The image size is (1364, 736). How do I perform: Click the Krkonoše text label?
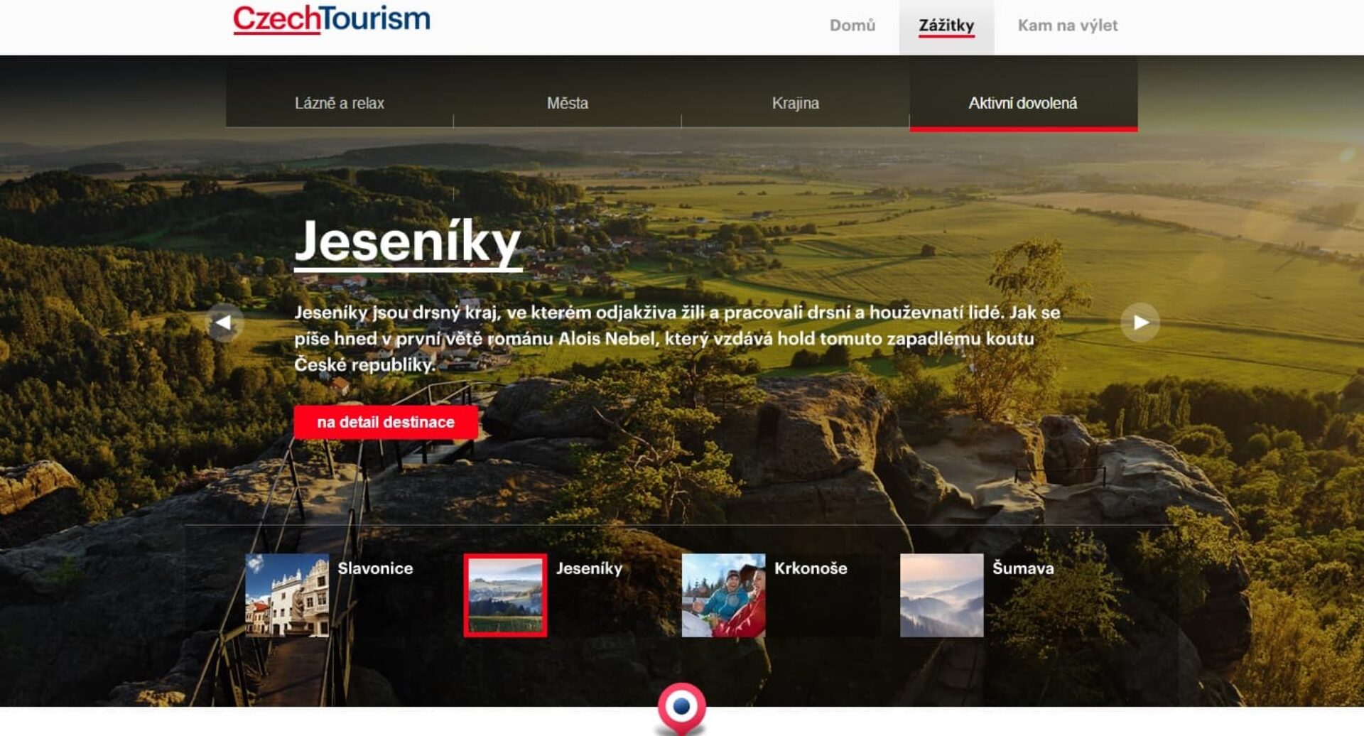tap(811, 568)
